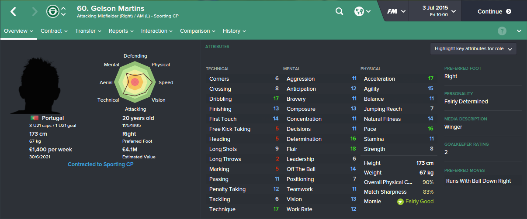The width and height of the screenshot is (527, 219).
Task: Click the forward navigation arrow
Action: 35,12
